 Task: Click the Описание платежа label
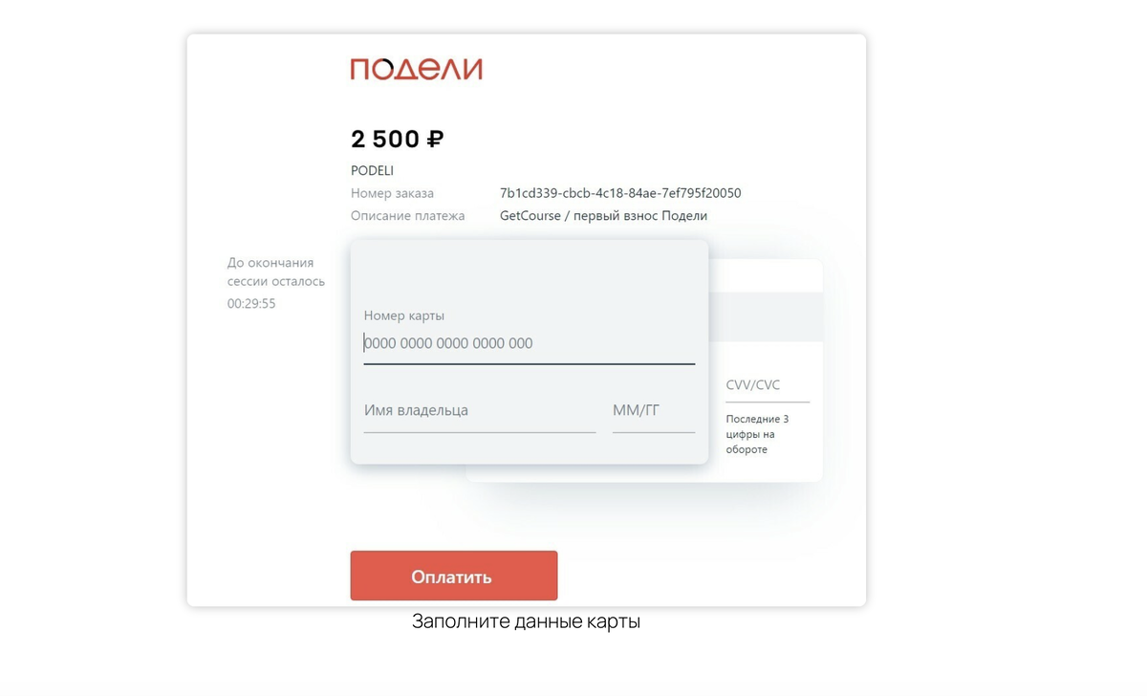[x=407, y=216]
